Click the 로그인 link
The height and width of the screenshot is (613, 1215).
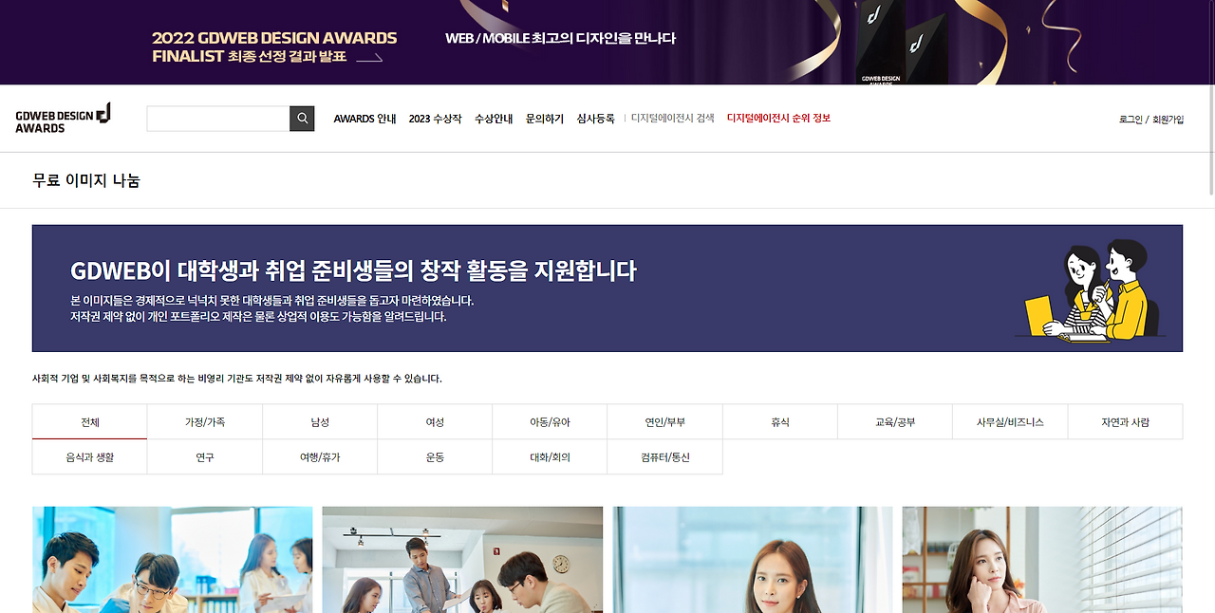click(x=1129, y=120)
